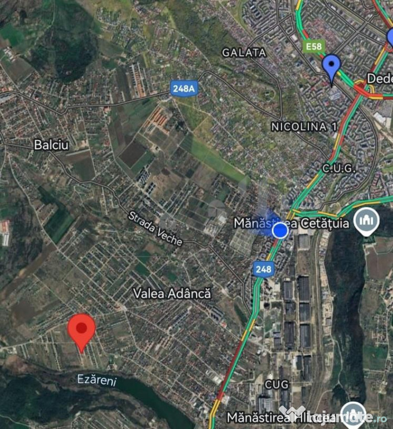Open the Mănăstirea Cetățuia landmark icon
Screen dimensions: 393x429
click(x=366, y=222)
